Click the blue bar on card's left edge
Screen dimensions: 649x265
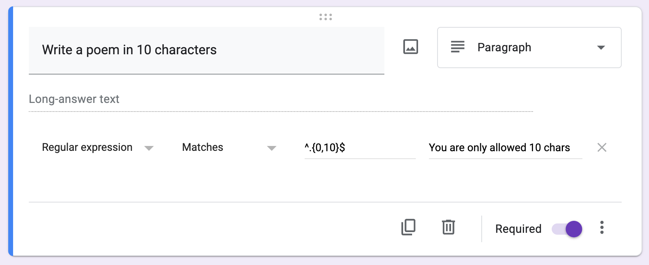11,131
